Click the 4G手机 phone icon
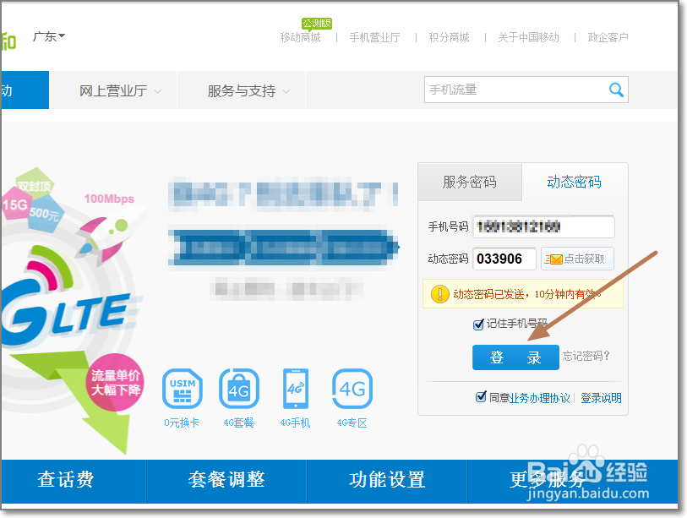Viewport: 687px width, 518px height. click(x=295, y=388)
